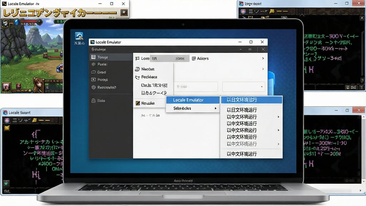Click the avatar icon in top-right terminal toolbar
This screenshot has width=366, height=206.
[243, 11]
